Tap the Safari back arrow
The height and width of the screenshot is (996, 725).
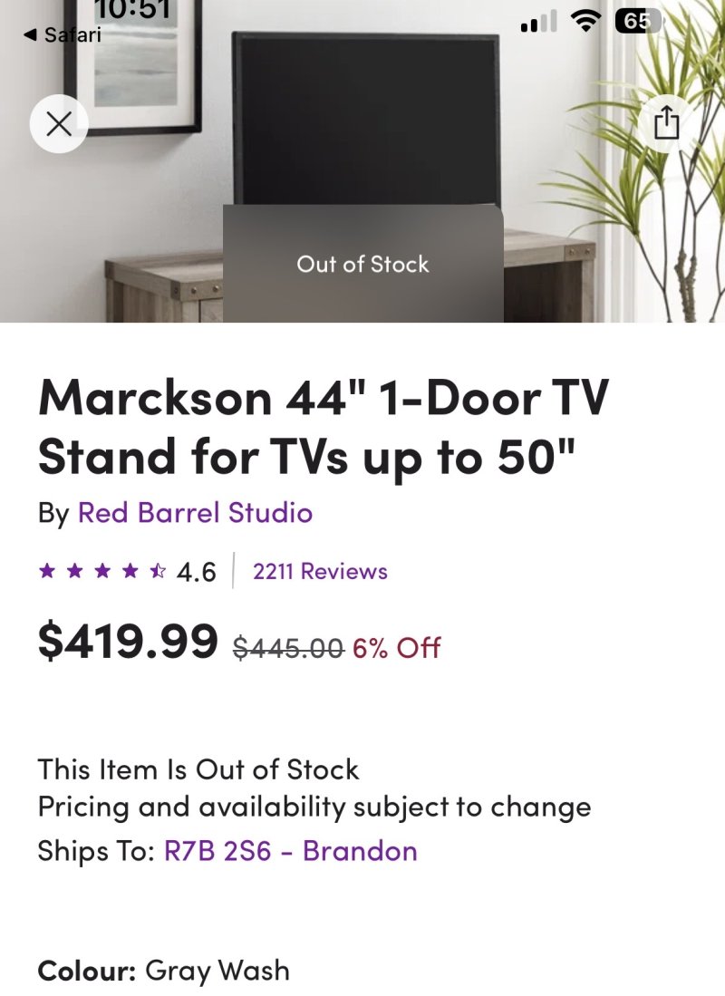point(30,35)
